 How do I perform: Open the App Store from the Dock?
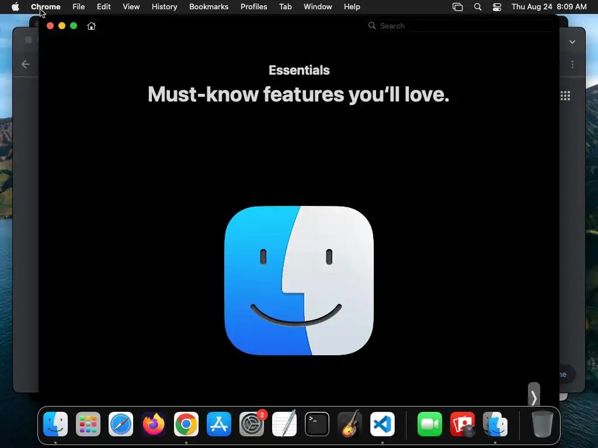coord(219,424)
